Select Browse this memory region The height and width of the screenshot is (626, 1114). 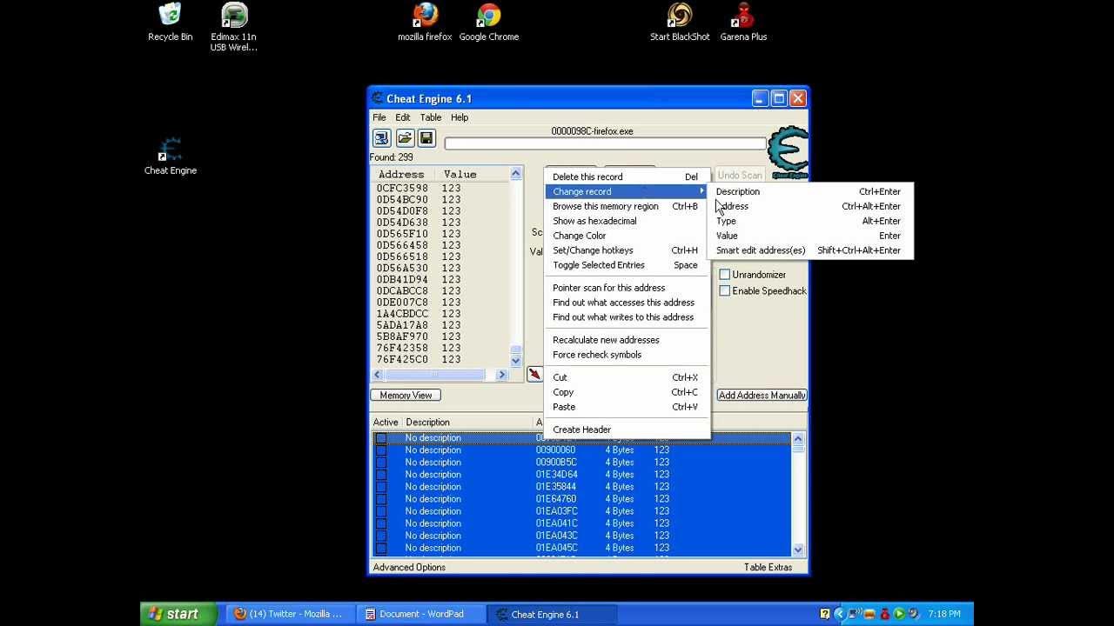(627, 206)
